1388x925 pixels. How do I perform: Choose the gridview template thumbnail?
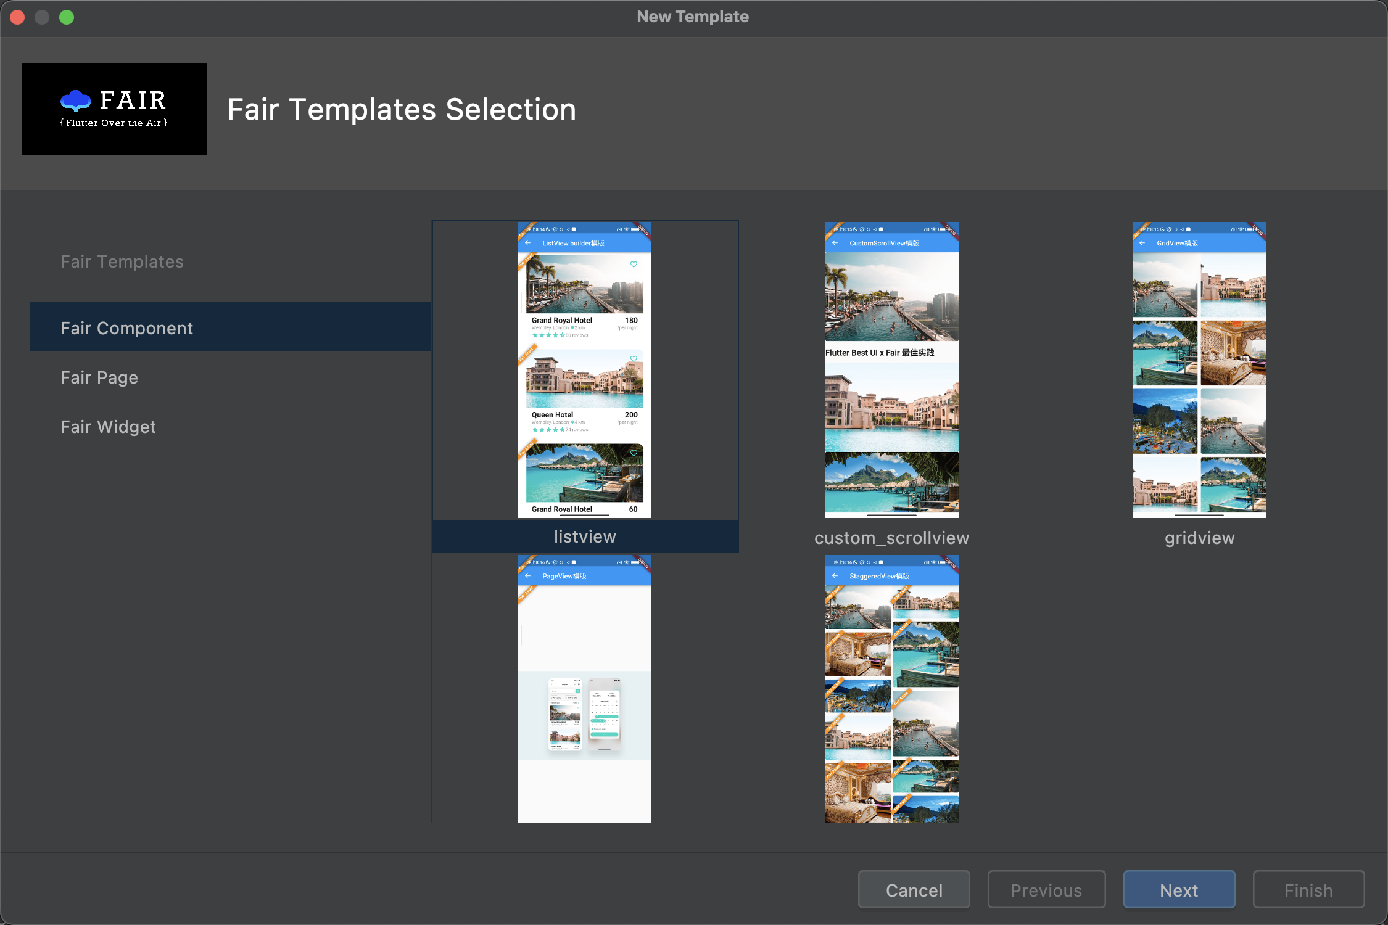tap(1199, 370)
